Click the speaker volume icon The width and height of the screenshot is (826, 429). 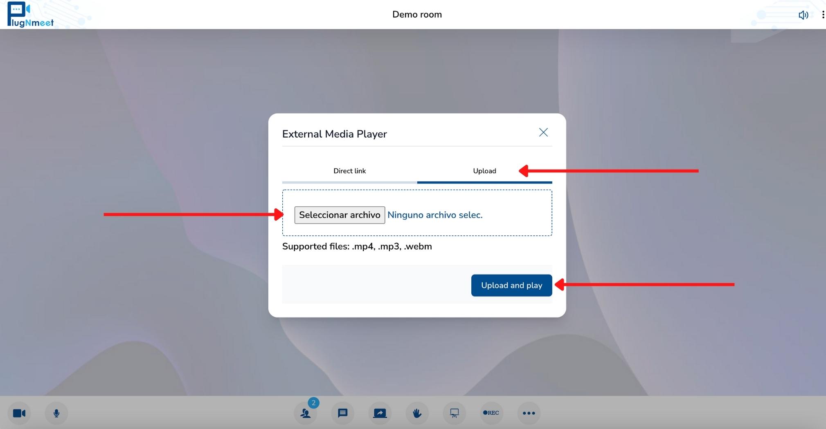(x=803, y=15)
